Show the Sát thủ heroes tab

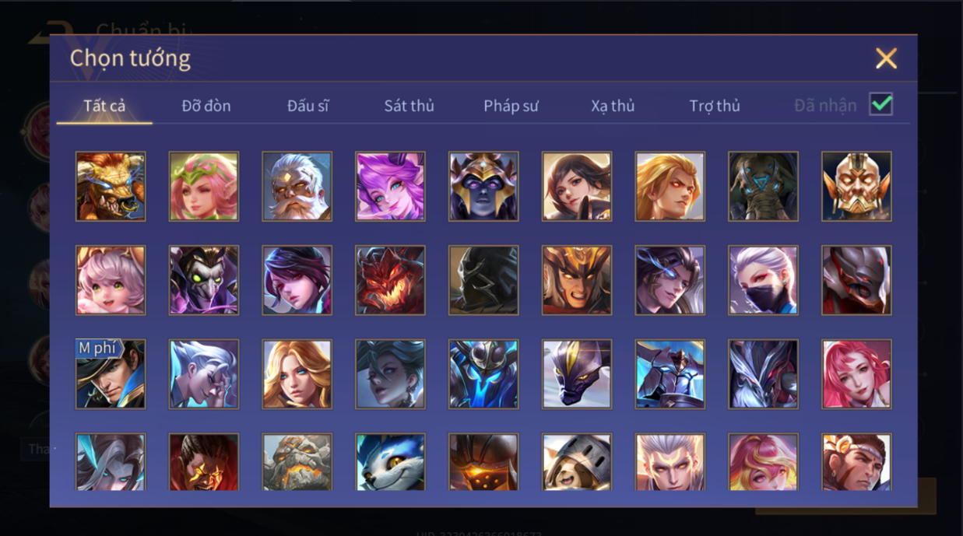409,106
